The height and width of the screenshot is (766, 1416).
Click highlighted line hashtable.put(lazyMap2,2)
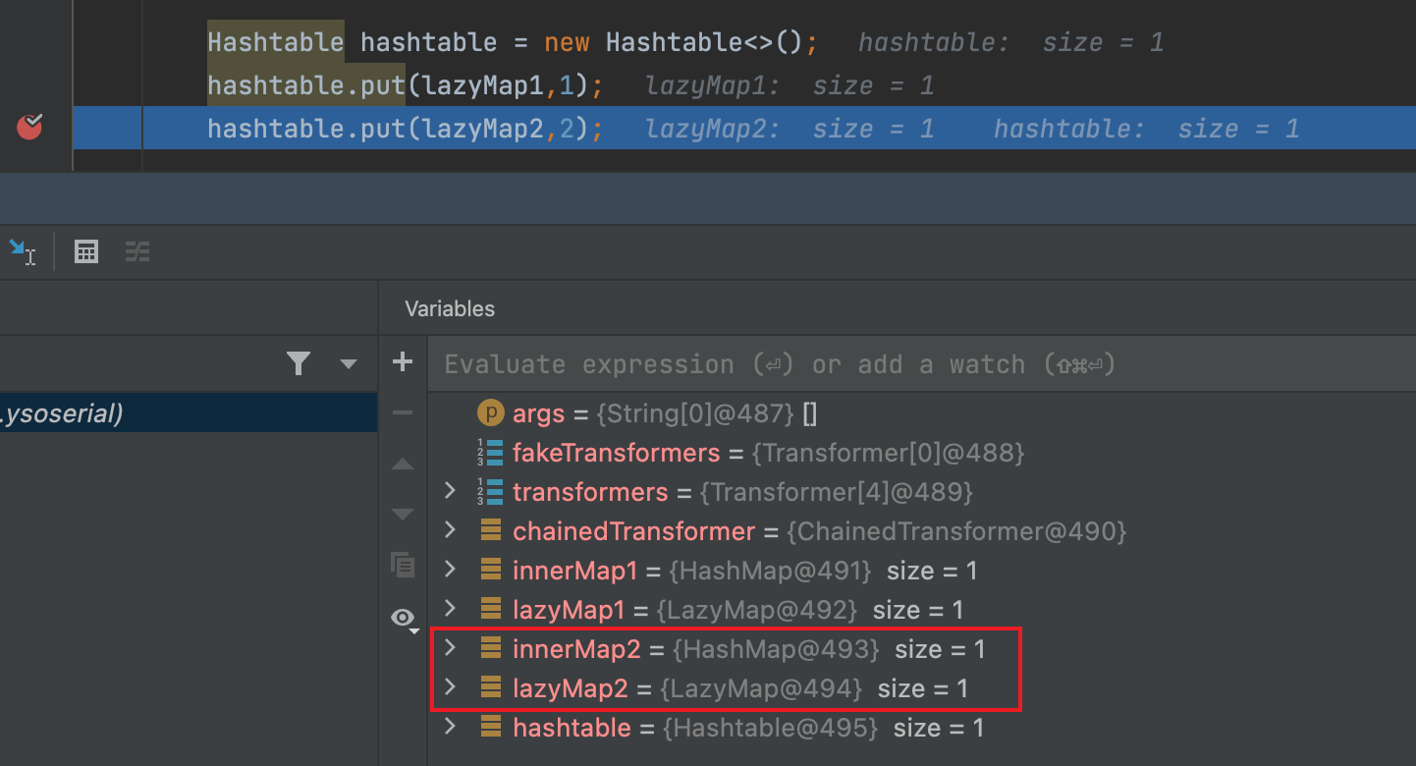[x=406, y=129]
